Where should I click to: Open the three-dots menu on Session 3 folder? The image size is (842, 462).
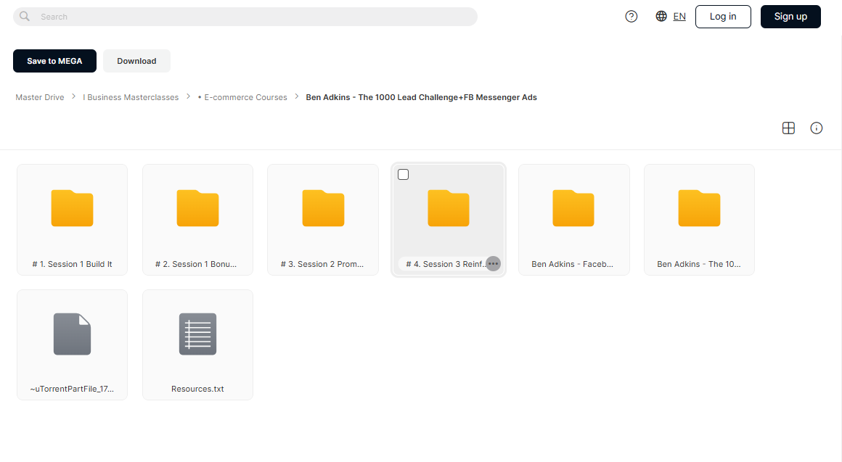click(493, 263)
